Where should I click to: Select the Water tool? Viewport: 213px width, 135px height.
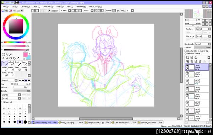click(24, 64)
